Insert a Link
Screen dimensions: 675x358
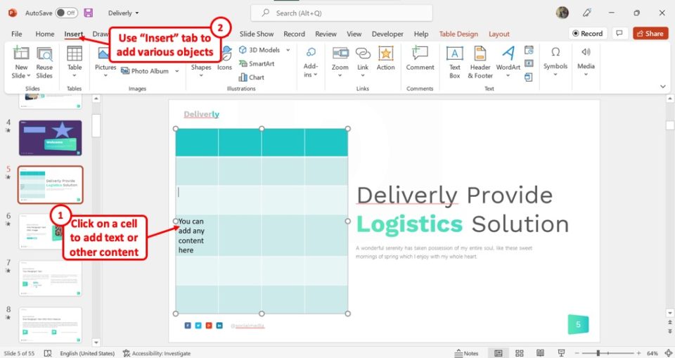click(363, 62)
